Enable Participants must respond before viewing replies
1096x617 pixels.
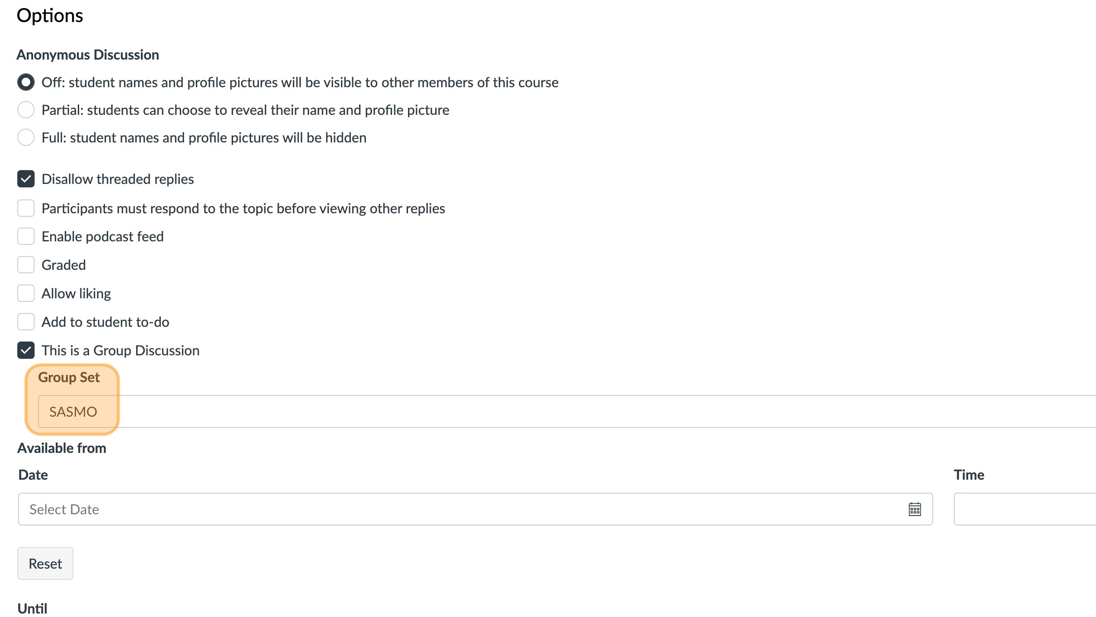tap(26, 208)
